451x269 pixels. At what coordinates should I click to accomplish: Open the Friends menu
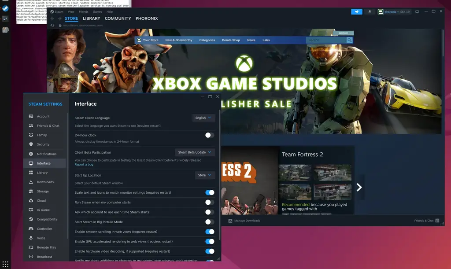click(83, 12)
